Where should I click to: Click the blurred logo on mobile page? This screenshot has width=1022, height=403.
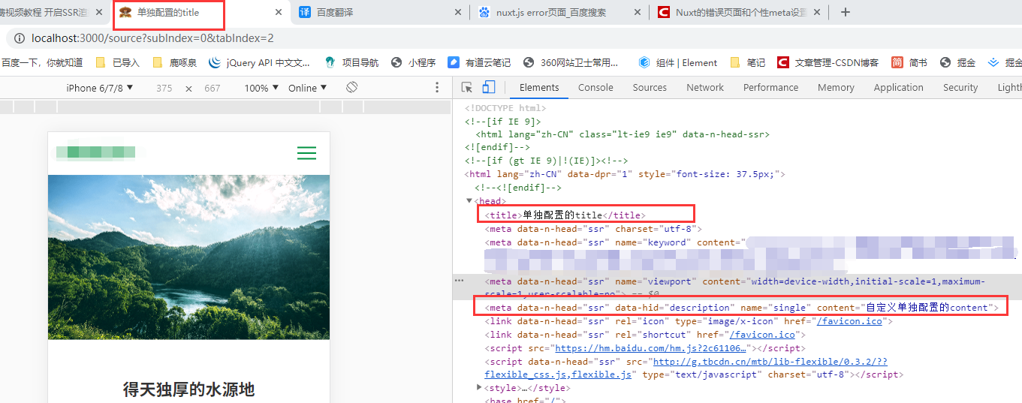(95, 152)
